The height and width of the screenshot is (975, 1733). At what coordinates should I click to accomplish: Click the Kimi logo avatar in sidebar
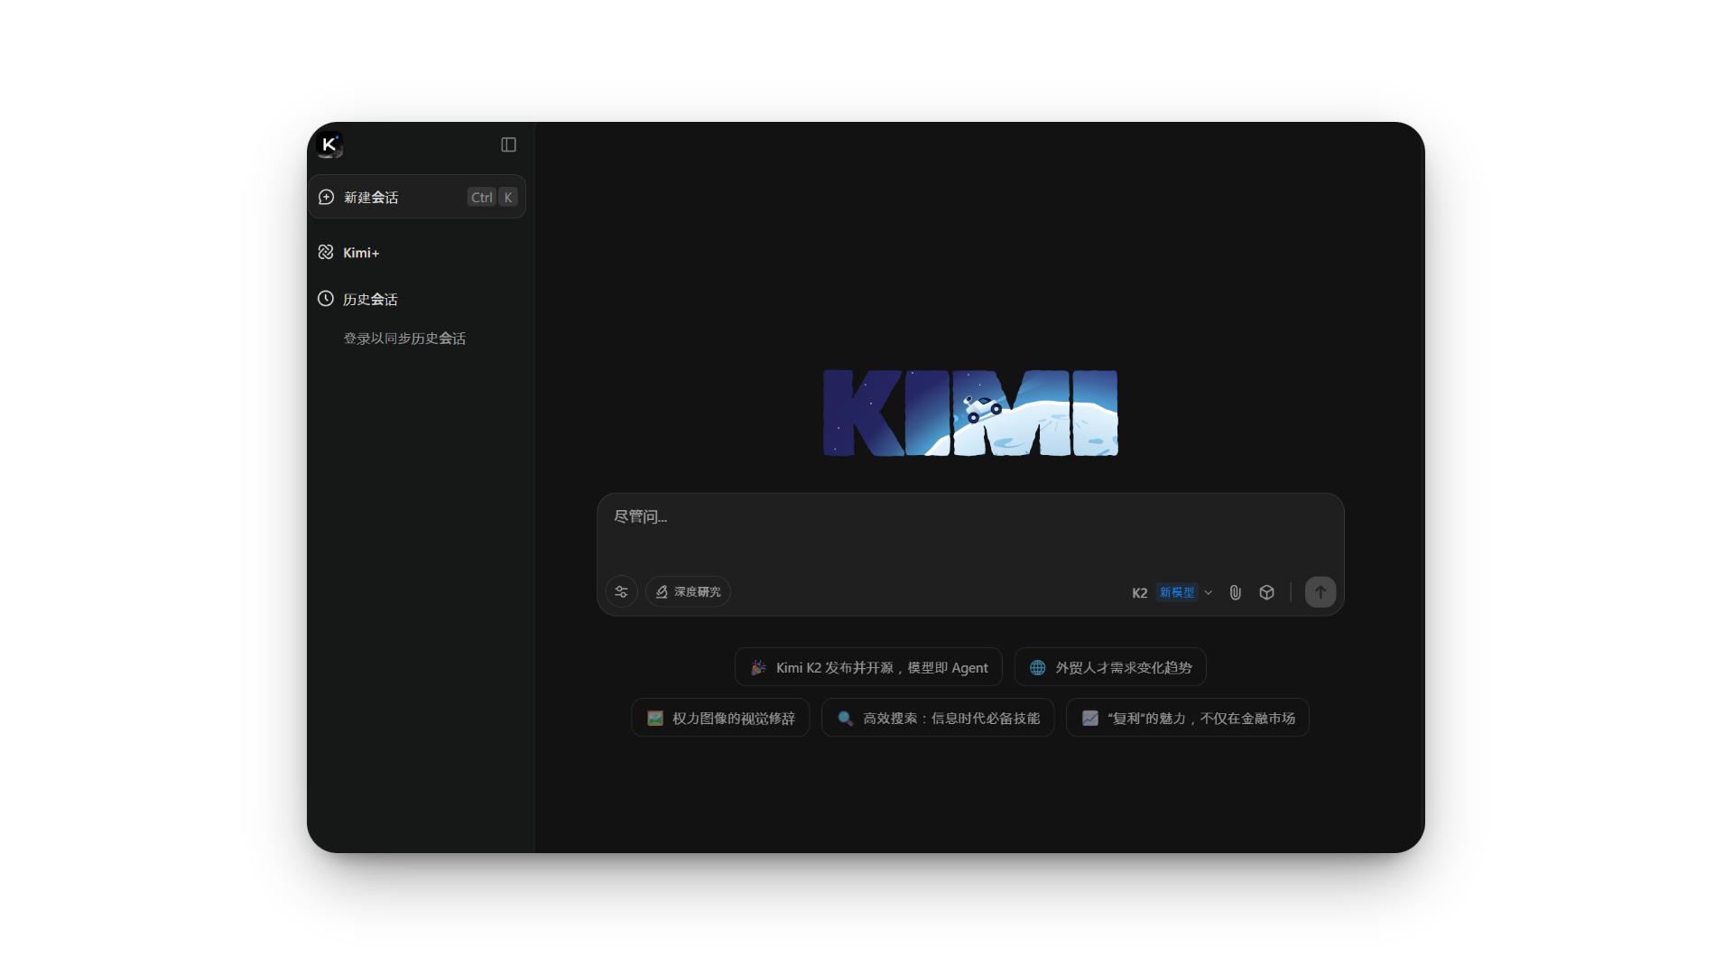(x=330, y=144)
